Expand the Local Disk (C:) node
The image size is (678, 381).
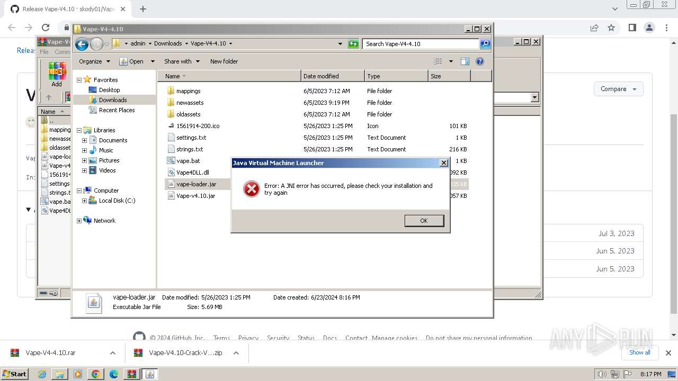[x=84, y=201]
